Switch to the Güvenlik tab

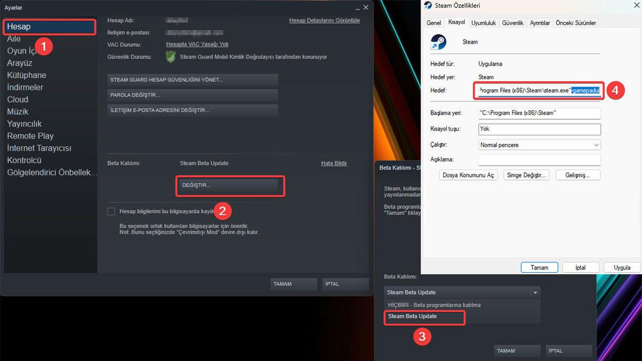point(513,22)
